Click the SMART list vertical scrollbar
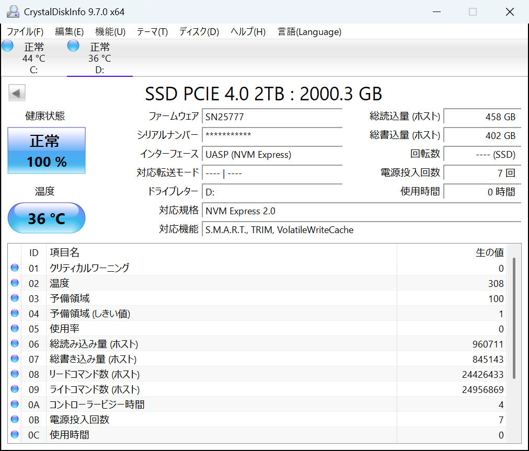This screenshot has height=451, width=529. (x=514, y=318)
